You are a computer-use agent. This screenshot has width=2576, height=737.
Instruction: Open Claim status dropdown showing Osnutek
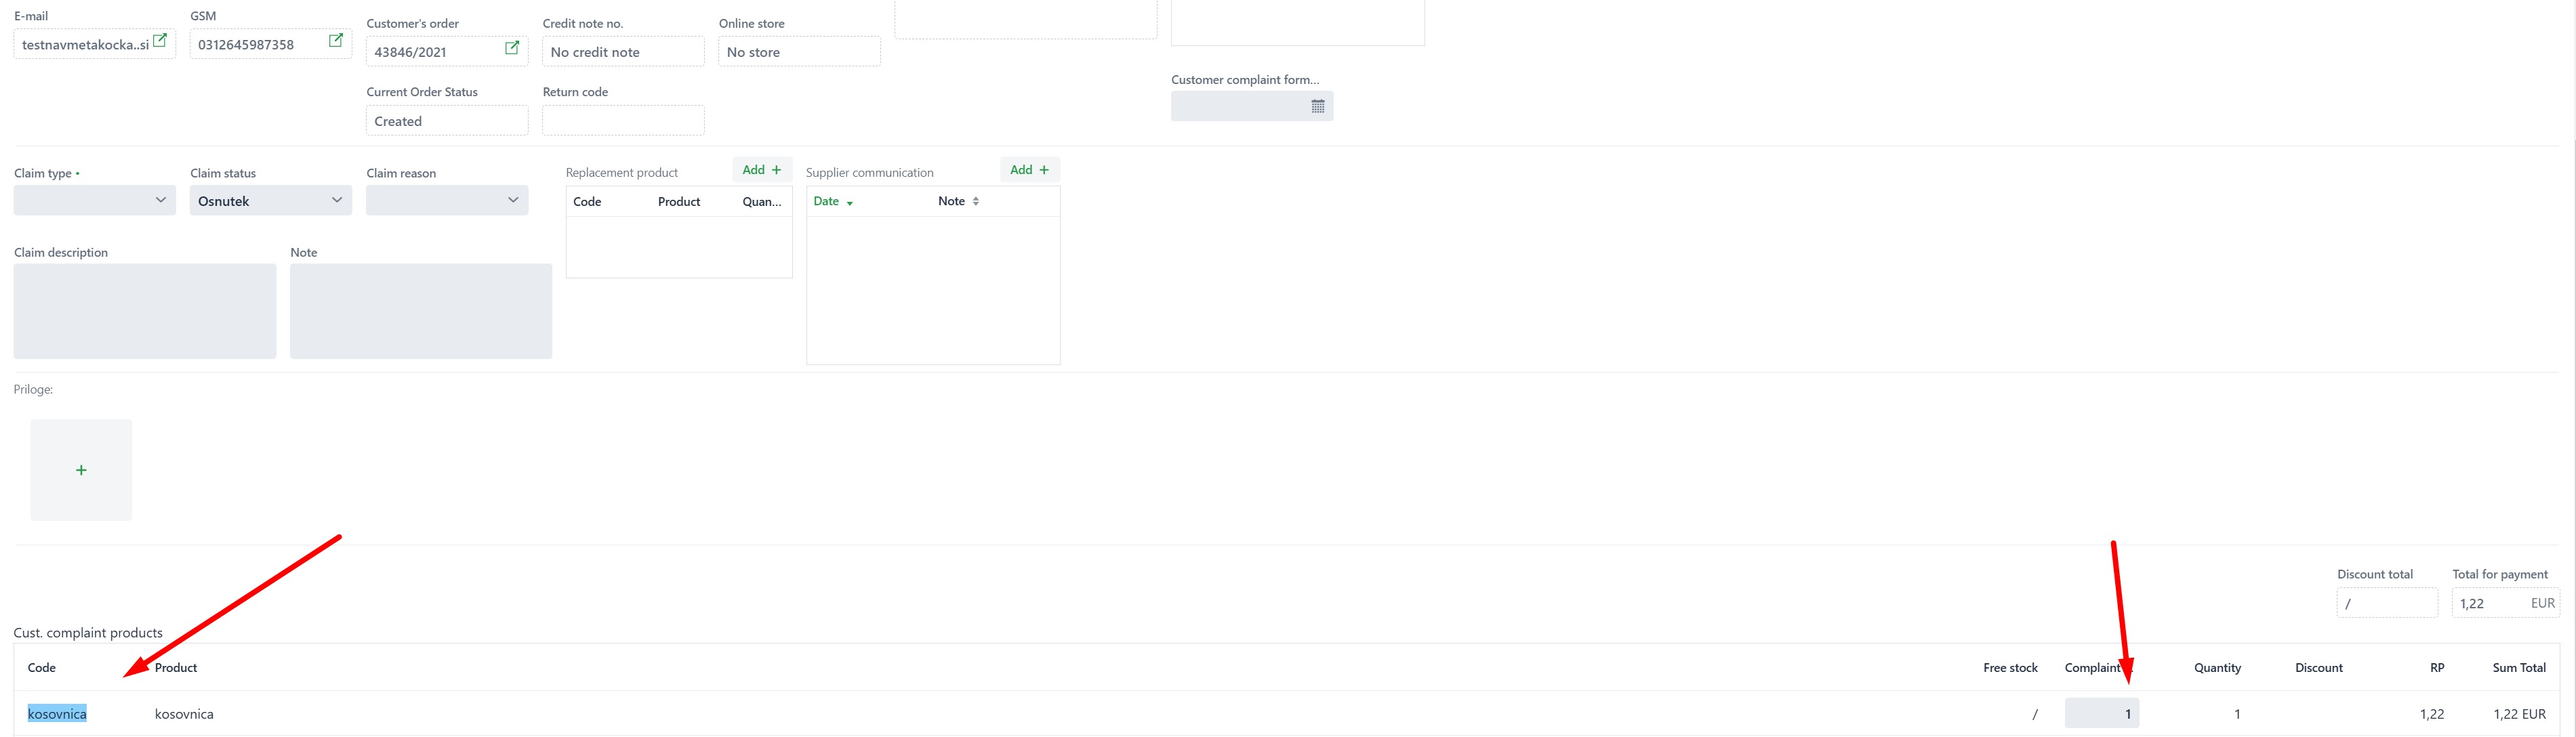click(271, 201)
